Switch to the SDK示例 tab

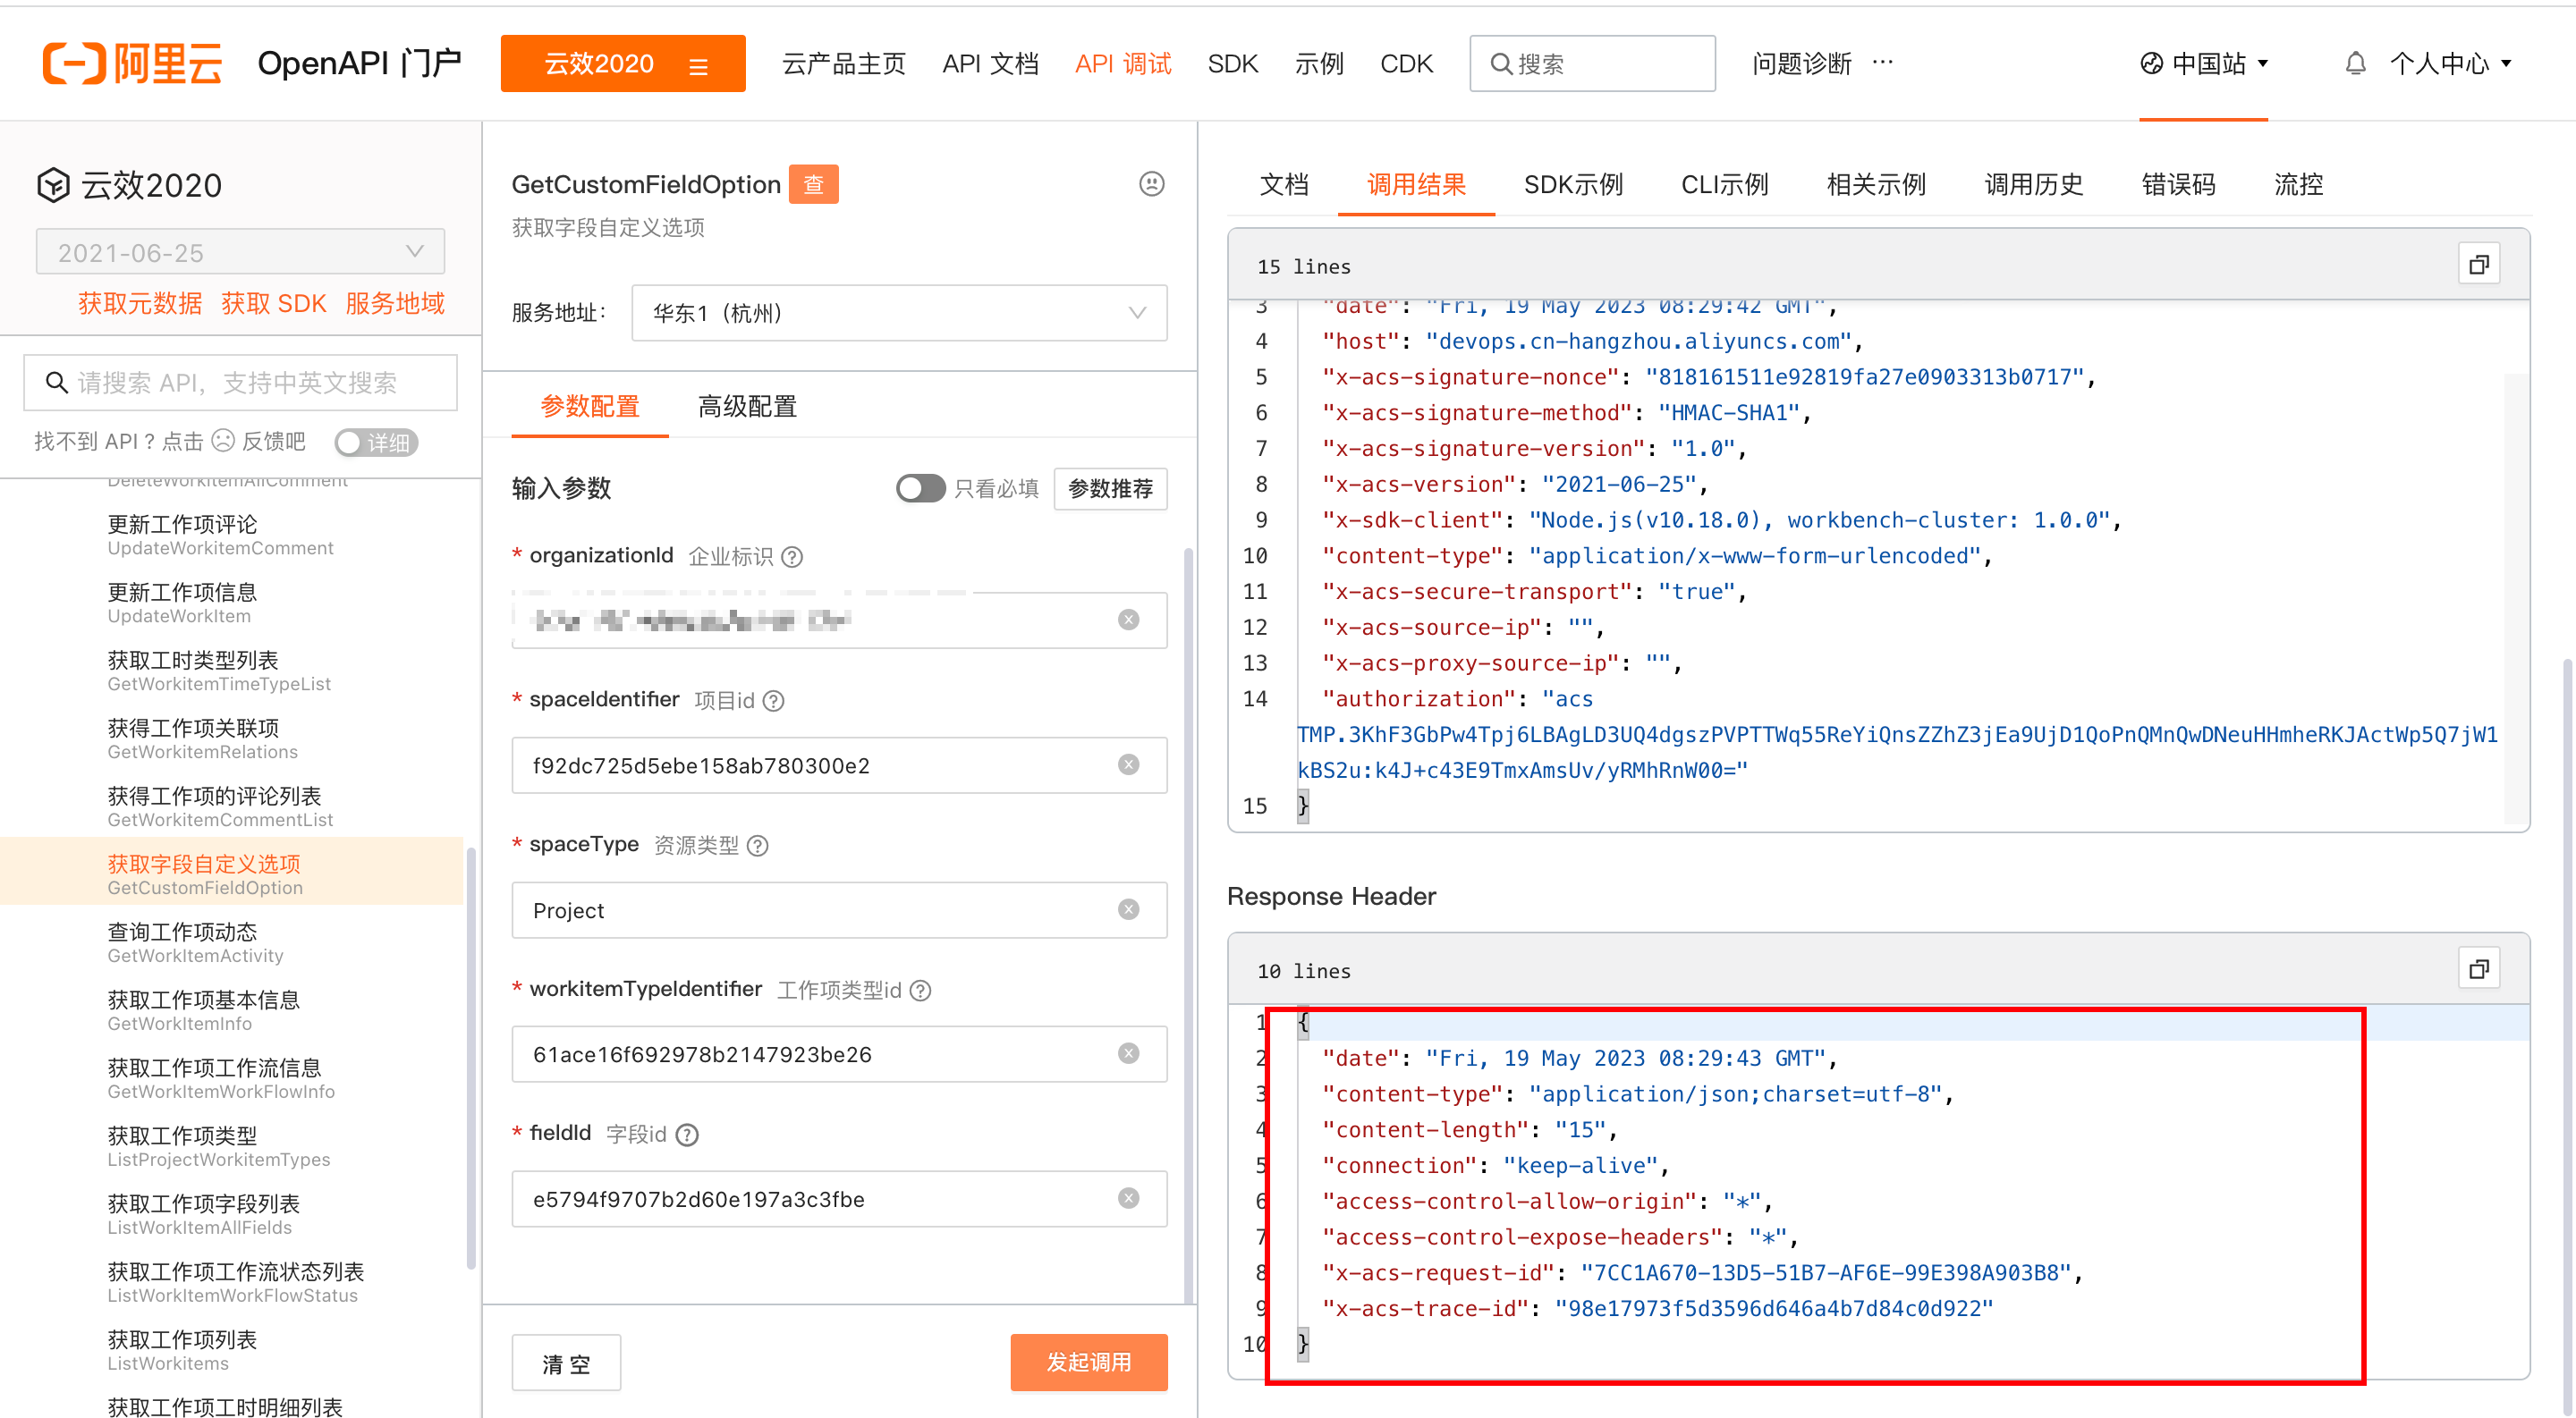click(x=1572, y=184)
